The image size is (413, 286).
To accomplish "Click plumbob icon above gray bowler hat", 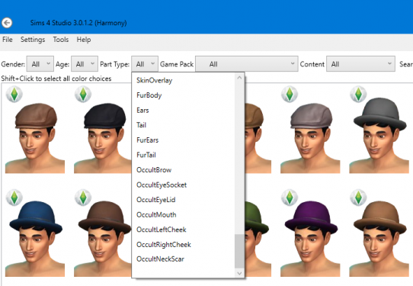I will pyautogui.click(x=358, y=94).
